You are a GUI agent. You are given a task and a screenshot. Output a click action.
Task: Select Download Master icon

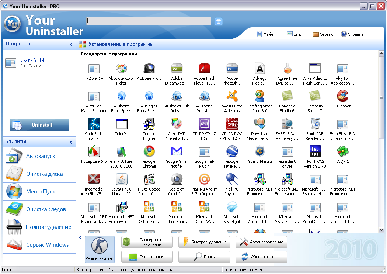[259, 124]
